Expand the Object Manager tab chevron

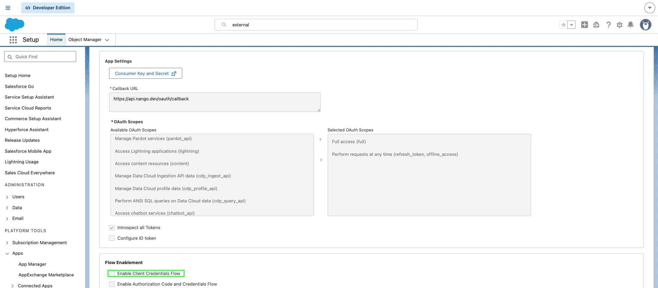coord(107,40)
